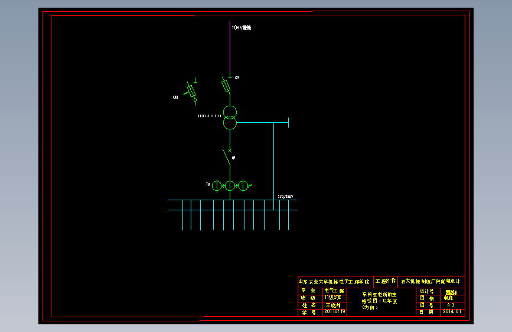Click the 图号 label cell
Viewport: 512px width, 332px height.
(428, 305)
